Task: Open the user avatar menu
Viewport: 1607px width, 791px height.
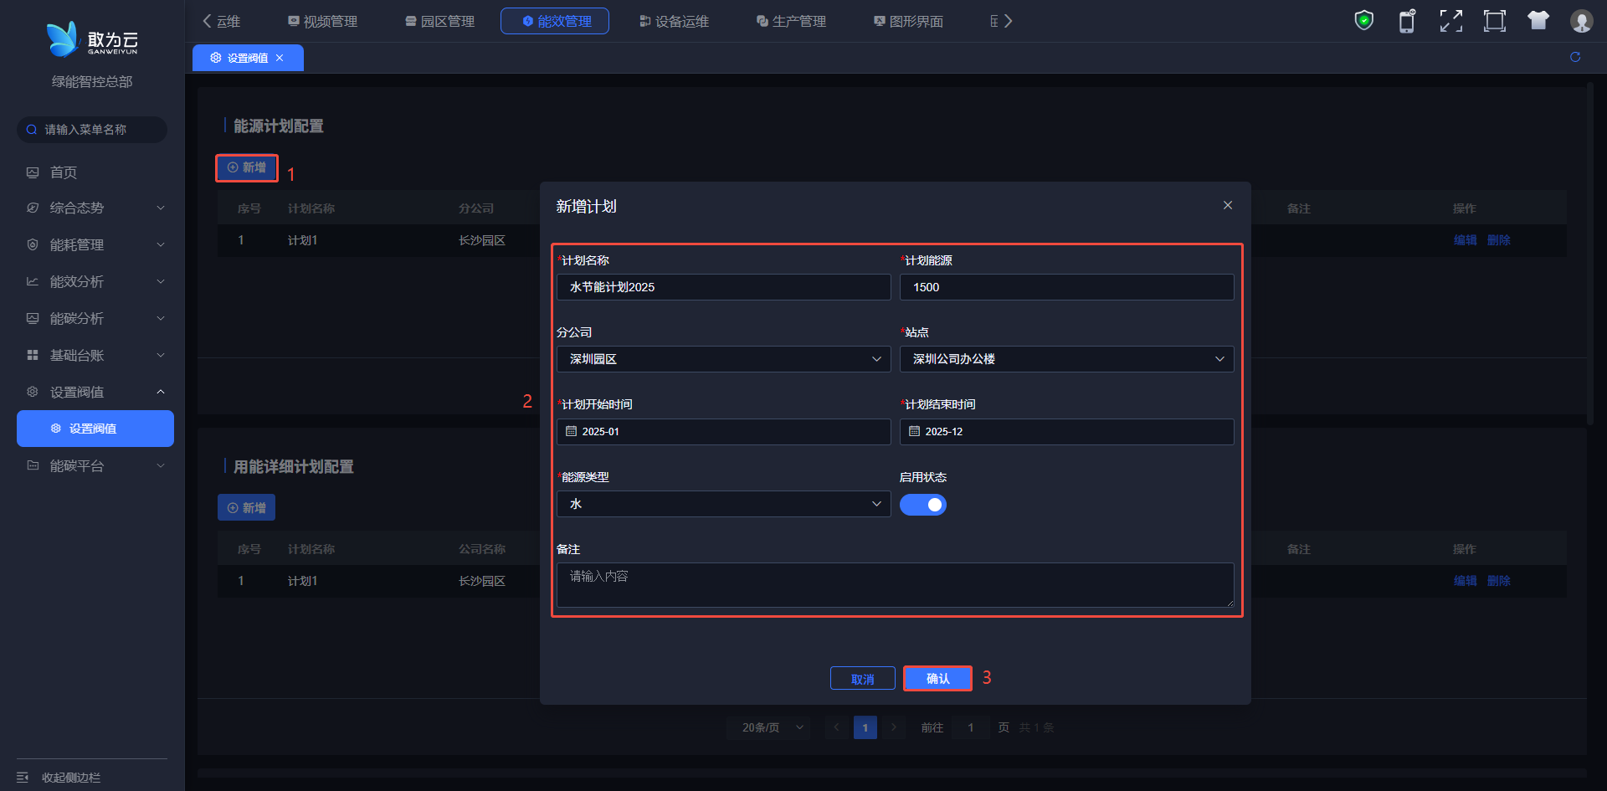Action: click(x=1581, y=21)
